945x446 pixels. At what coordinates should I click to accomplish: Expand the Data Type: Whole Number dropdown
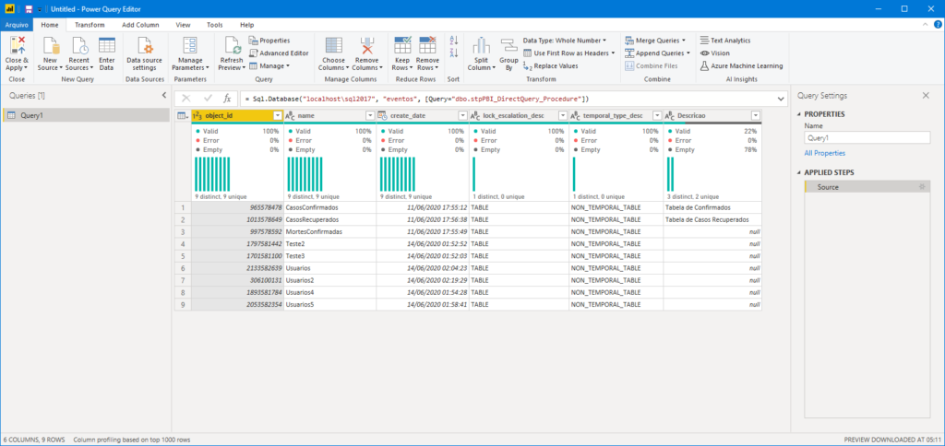click(x=565, y=41)
